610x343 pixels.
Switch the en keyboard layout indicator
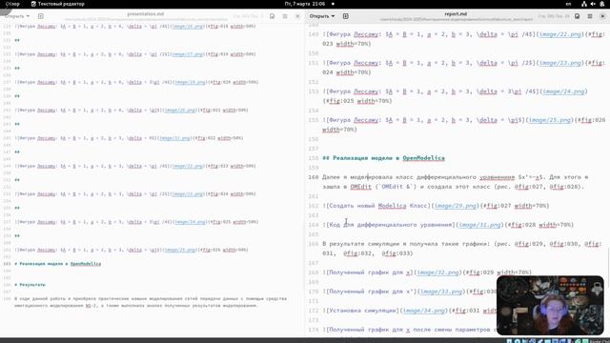click(568, 4)
